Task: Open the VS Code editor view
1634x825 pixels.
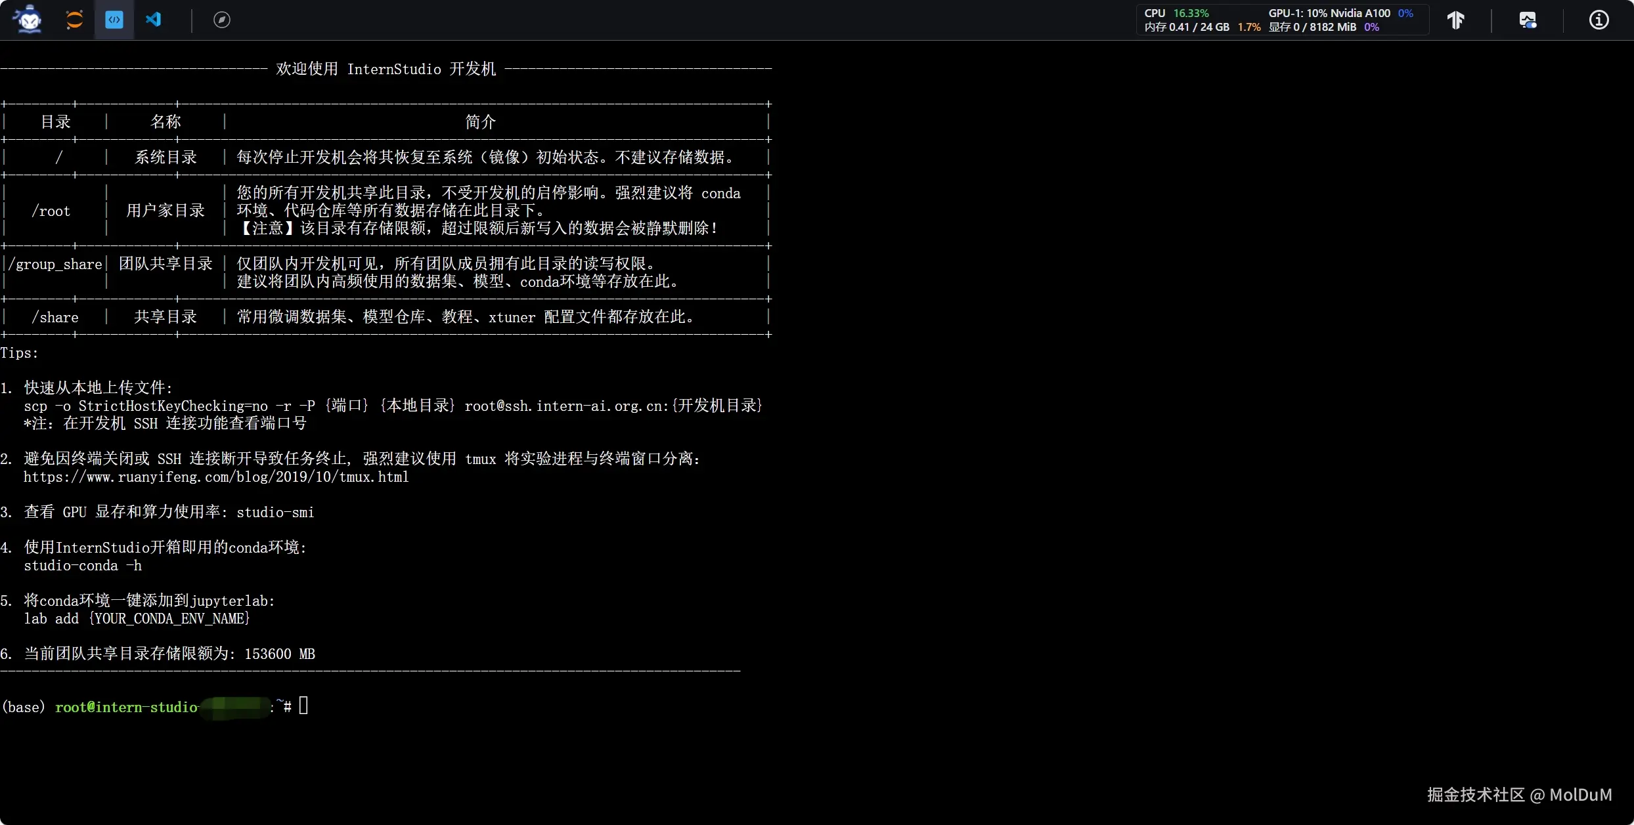Action: point(154,20)
